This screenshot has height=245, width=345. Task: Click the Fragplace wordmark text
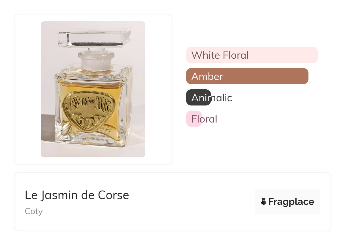pos(291,202)
